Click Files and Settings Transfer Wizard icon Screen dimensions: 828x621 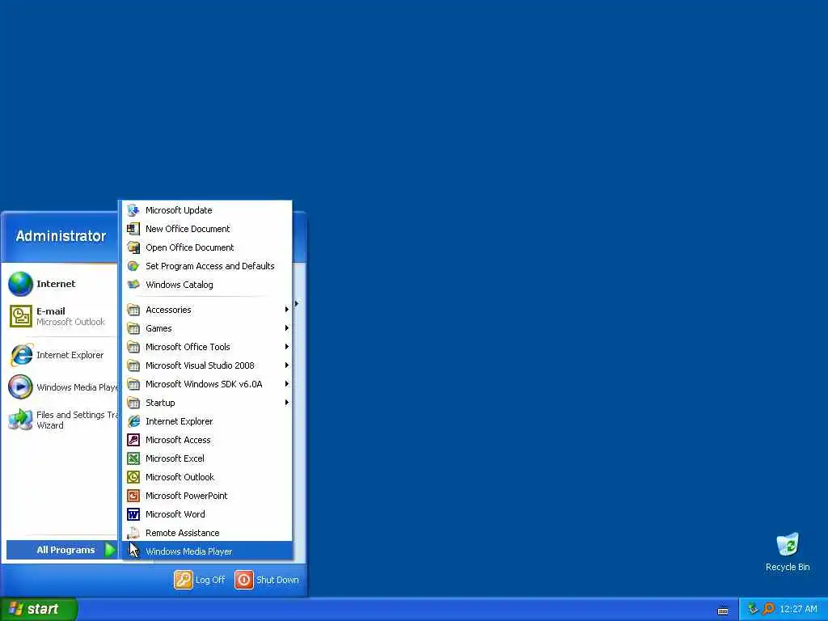click(20, 420)
